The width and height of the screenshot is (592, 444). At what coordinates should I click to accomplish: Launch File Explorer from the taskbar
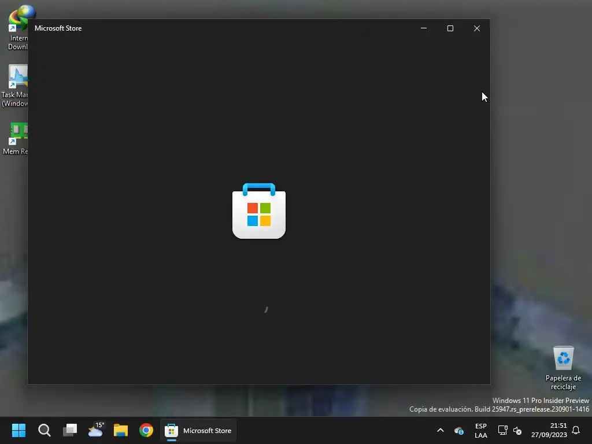[x=121, y=430]
